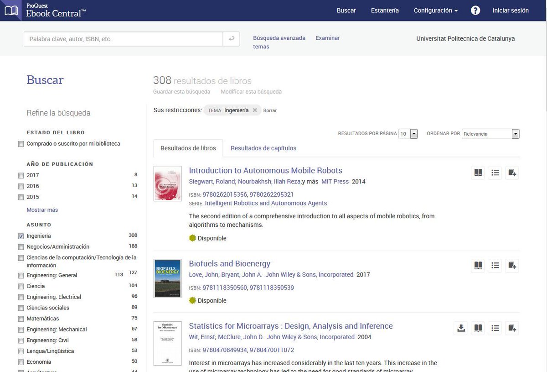Screen dimensions: 547x372
Task: Click Modificar esta búsqueda
Action: [x=251, y=92]
